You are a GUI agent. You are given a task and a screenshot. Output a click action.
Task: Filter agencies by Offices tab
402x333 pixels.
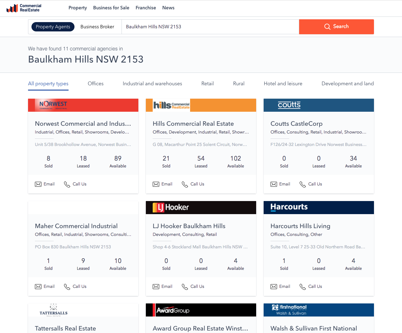coord(96,84)
